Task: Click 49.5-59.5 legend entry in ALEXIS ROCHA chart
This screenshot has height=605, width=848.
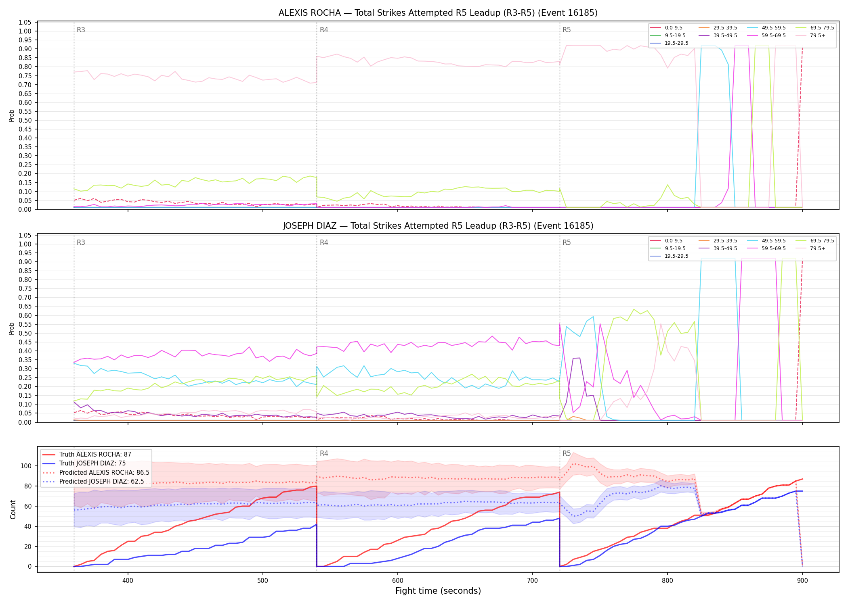Action: [x=766, y=28]
